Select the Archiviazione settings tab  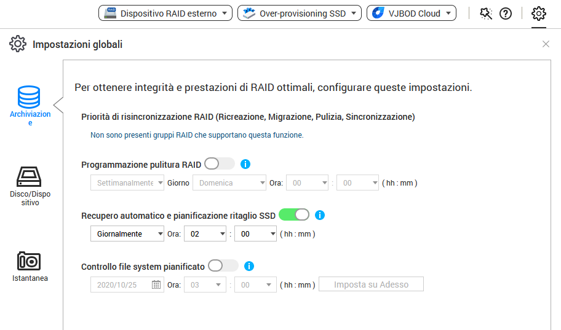[x=29, y=105]
